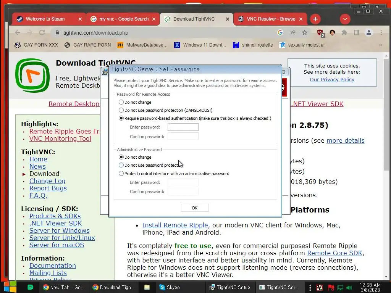Screen dimensions: 391x293
Task: Open Mailing Lists link
Action: (x=48, y=273)
